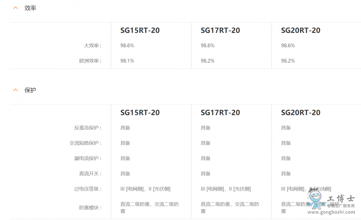Screen dimensions: 361x220
Task: Click the 工博士 brand name text
Action: pos(341,198)
